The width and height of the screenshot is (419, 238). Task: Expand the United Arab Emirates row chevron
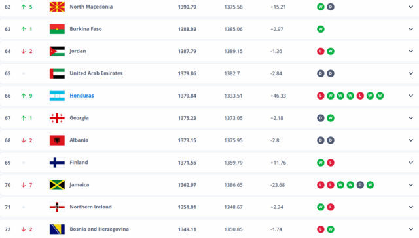coord(410,73)
